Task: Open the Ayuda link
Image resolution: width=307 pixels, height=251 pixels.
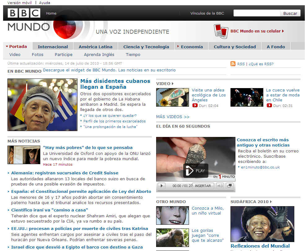Action: [x=44, y=3]
